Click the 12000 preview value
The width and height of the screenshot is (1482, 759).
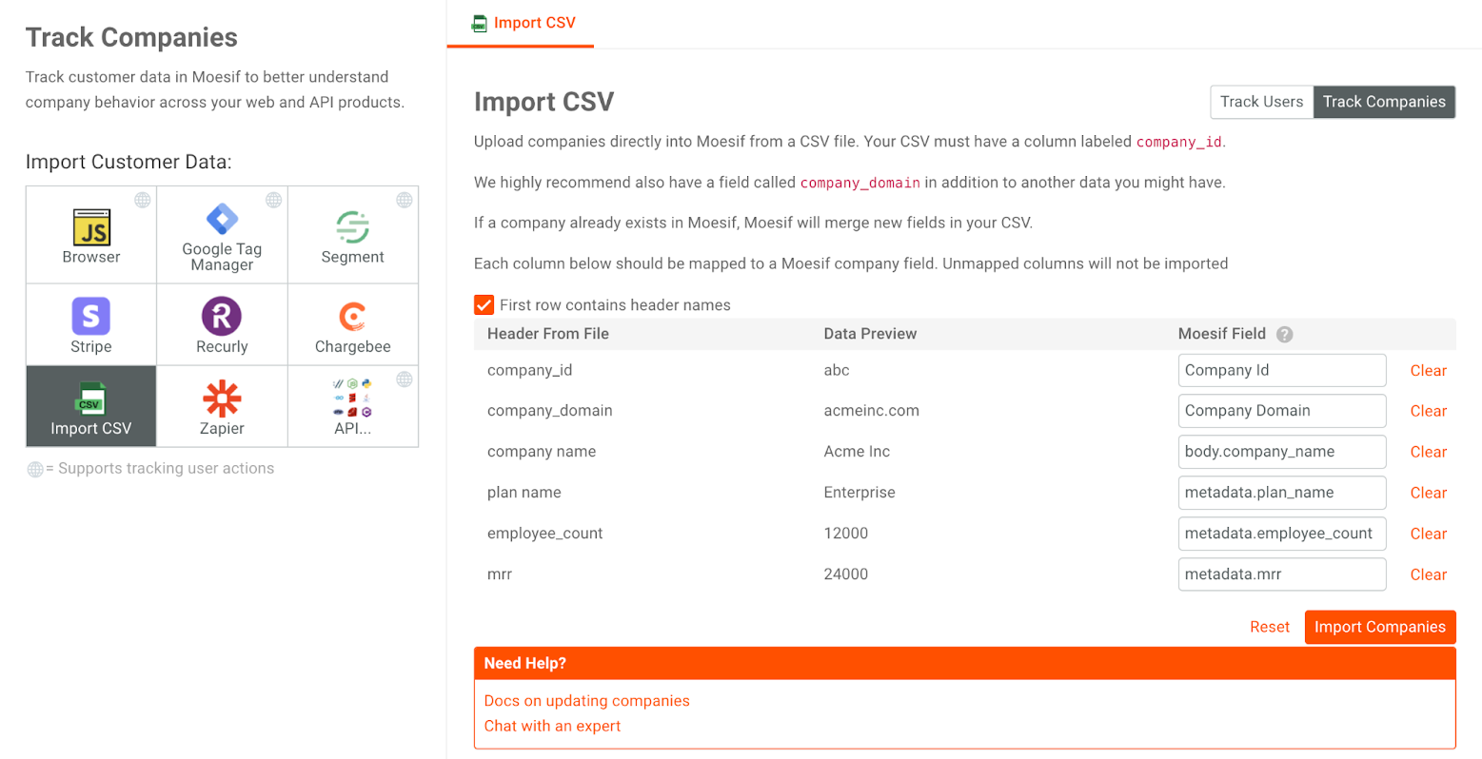tap(846, 534)
